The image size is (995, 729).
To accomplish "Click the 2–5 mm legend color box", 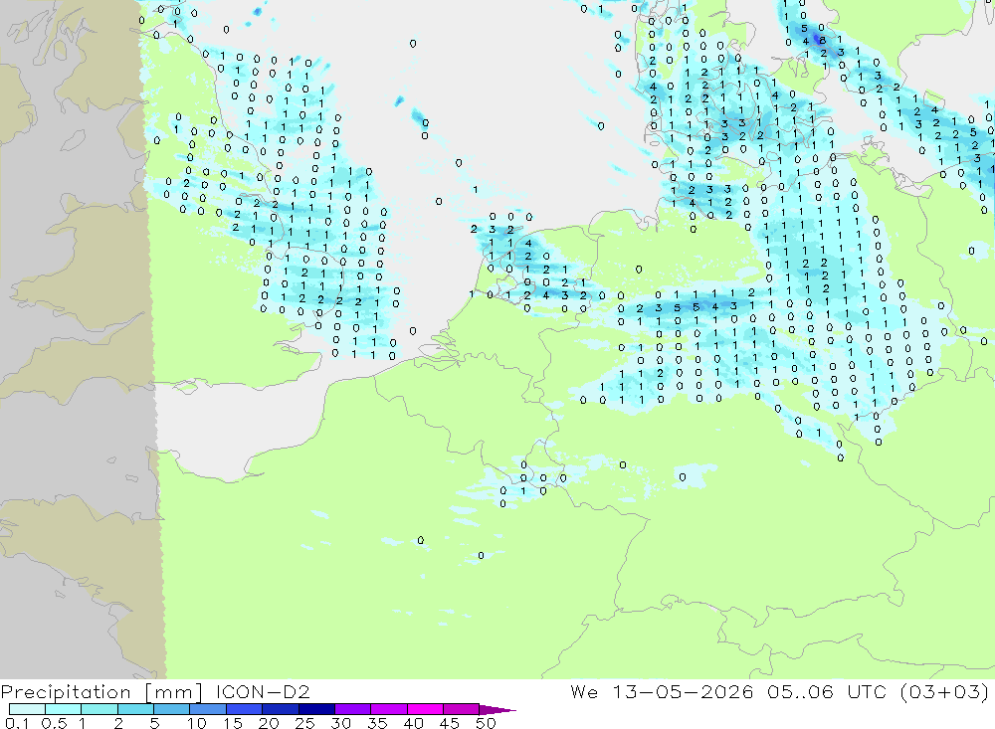I will [135, 709].
